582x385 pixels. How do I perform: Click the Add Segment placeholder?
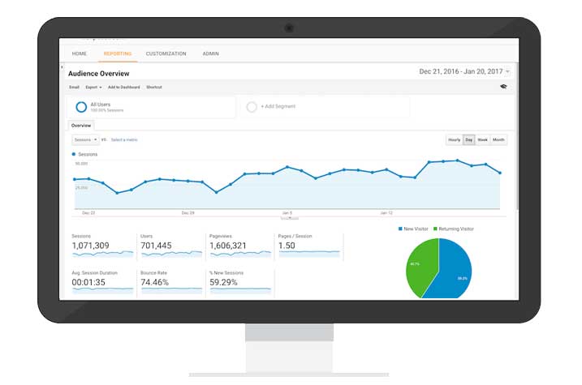[278, 106]
